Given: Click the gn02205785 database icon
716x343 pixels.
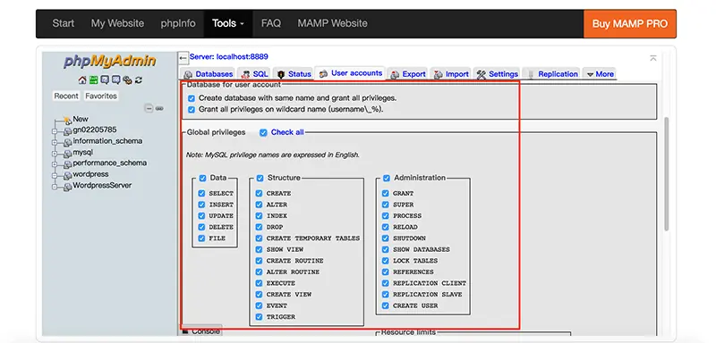Looking at the screenshot, I should tap(68, 130).
